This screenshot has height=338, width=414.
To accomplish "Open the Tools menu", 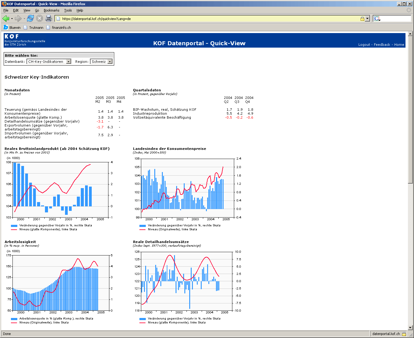I will [68, 10].
